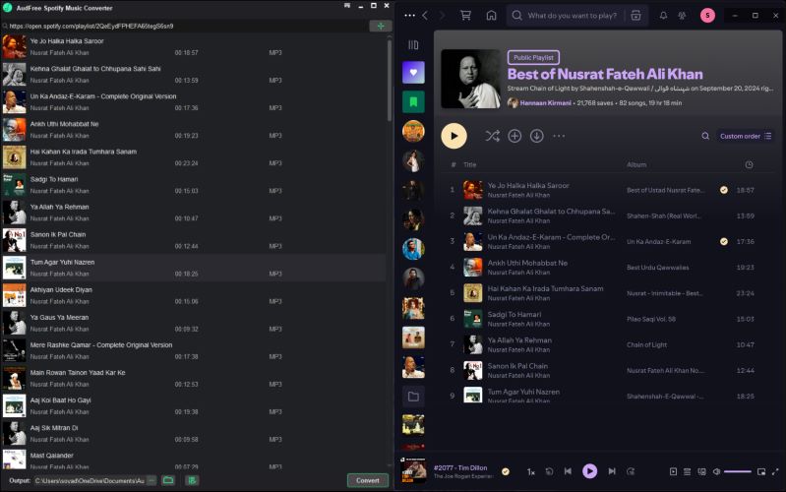The width and height of the screenshot is (786, 492).
Task: Open the Friend Activity icon
Action: coord(683,16)
